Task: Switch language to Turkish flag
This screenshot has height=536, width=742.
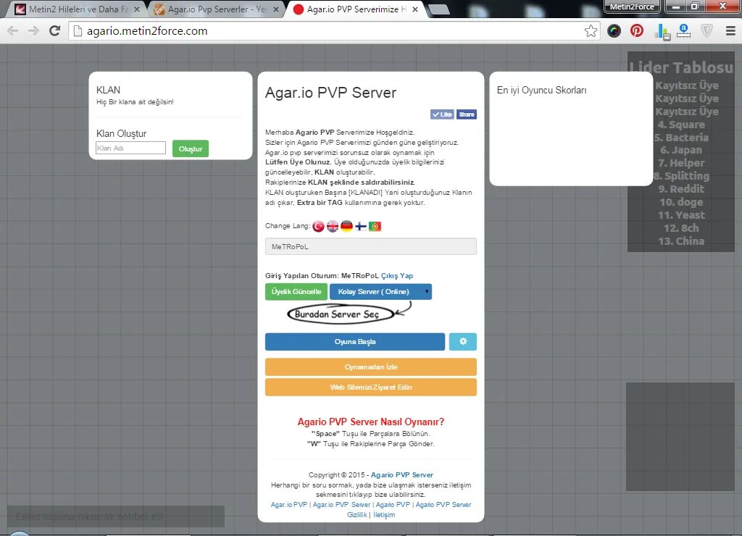Action: pyautogui.click(x=319, y=227)
